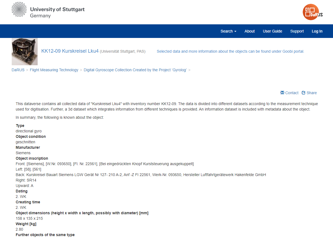Image resolution: width=333 pixels, height=238 pixels.
Task: Click the '2.80' weight value
Action: (19, 229)
